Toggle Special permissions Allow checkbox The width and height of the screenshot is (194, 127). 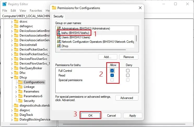pos(112,80)
